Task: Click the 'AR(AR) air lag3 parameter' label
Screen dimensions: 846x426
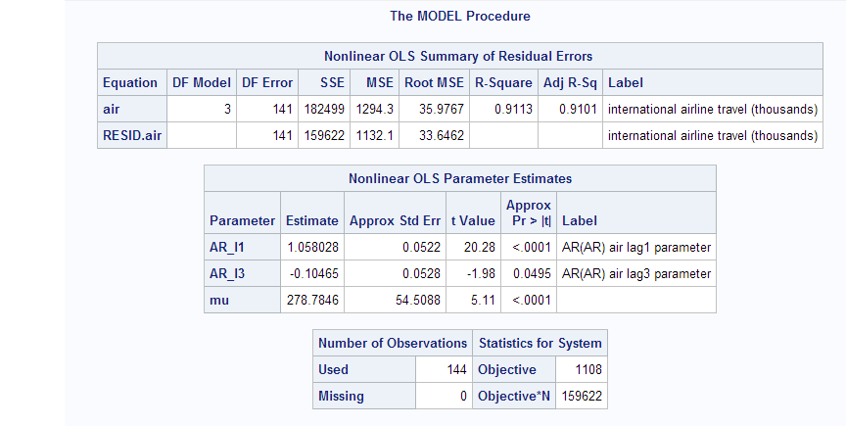Action: coord(636,274)
